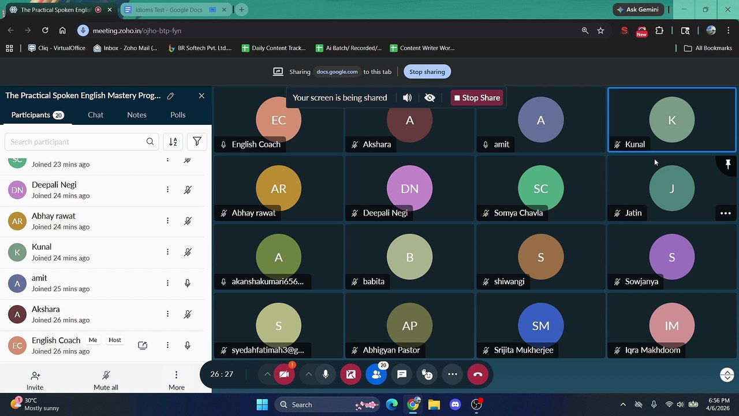Open Kunal's three-dot menu in list
This screenshot has height=416, width=739.
tap(167, 252)
